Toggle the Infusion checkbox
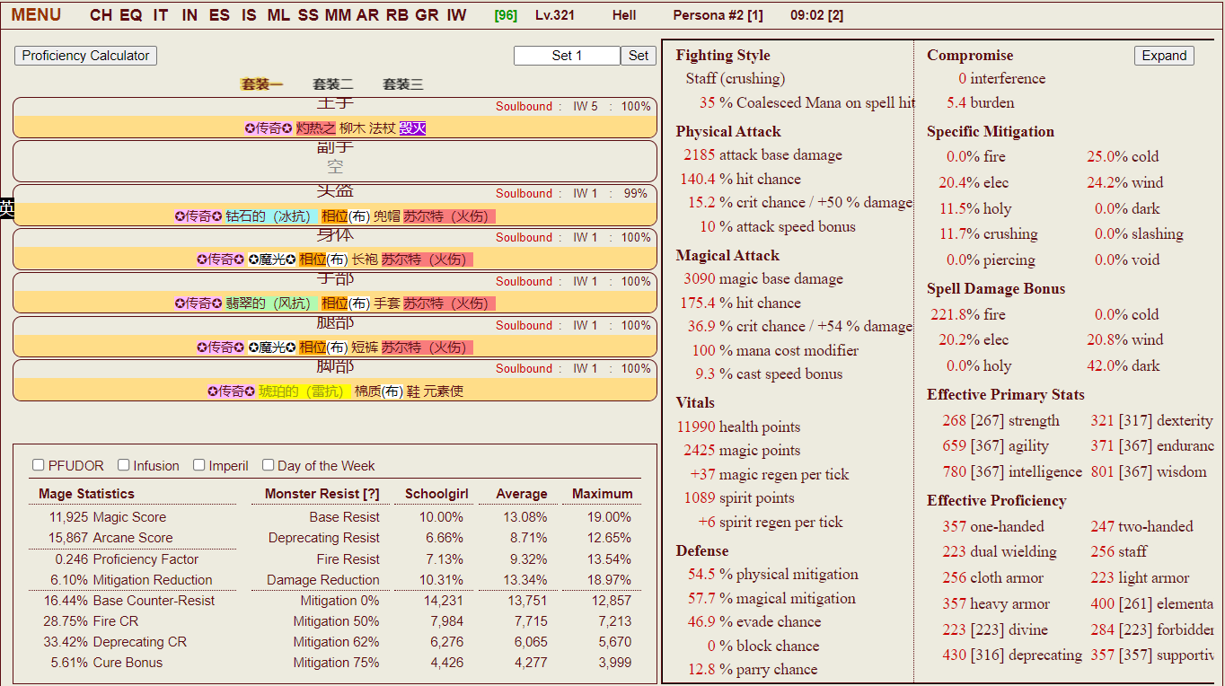This screenshot has width=1225, height=686. (124, 465)
